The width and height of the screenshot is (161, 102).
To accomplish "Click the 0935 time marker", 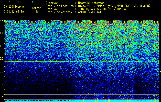I will tap(79, 22).
